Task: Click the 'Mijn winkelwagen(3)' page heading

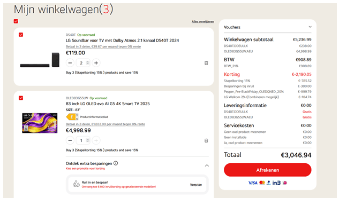Action: pyautogui.click(x=63, y=10)
